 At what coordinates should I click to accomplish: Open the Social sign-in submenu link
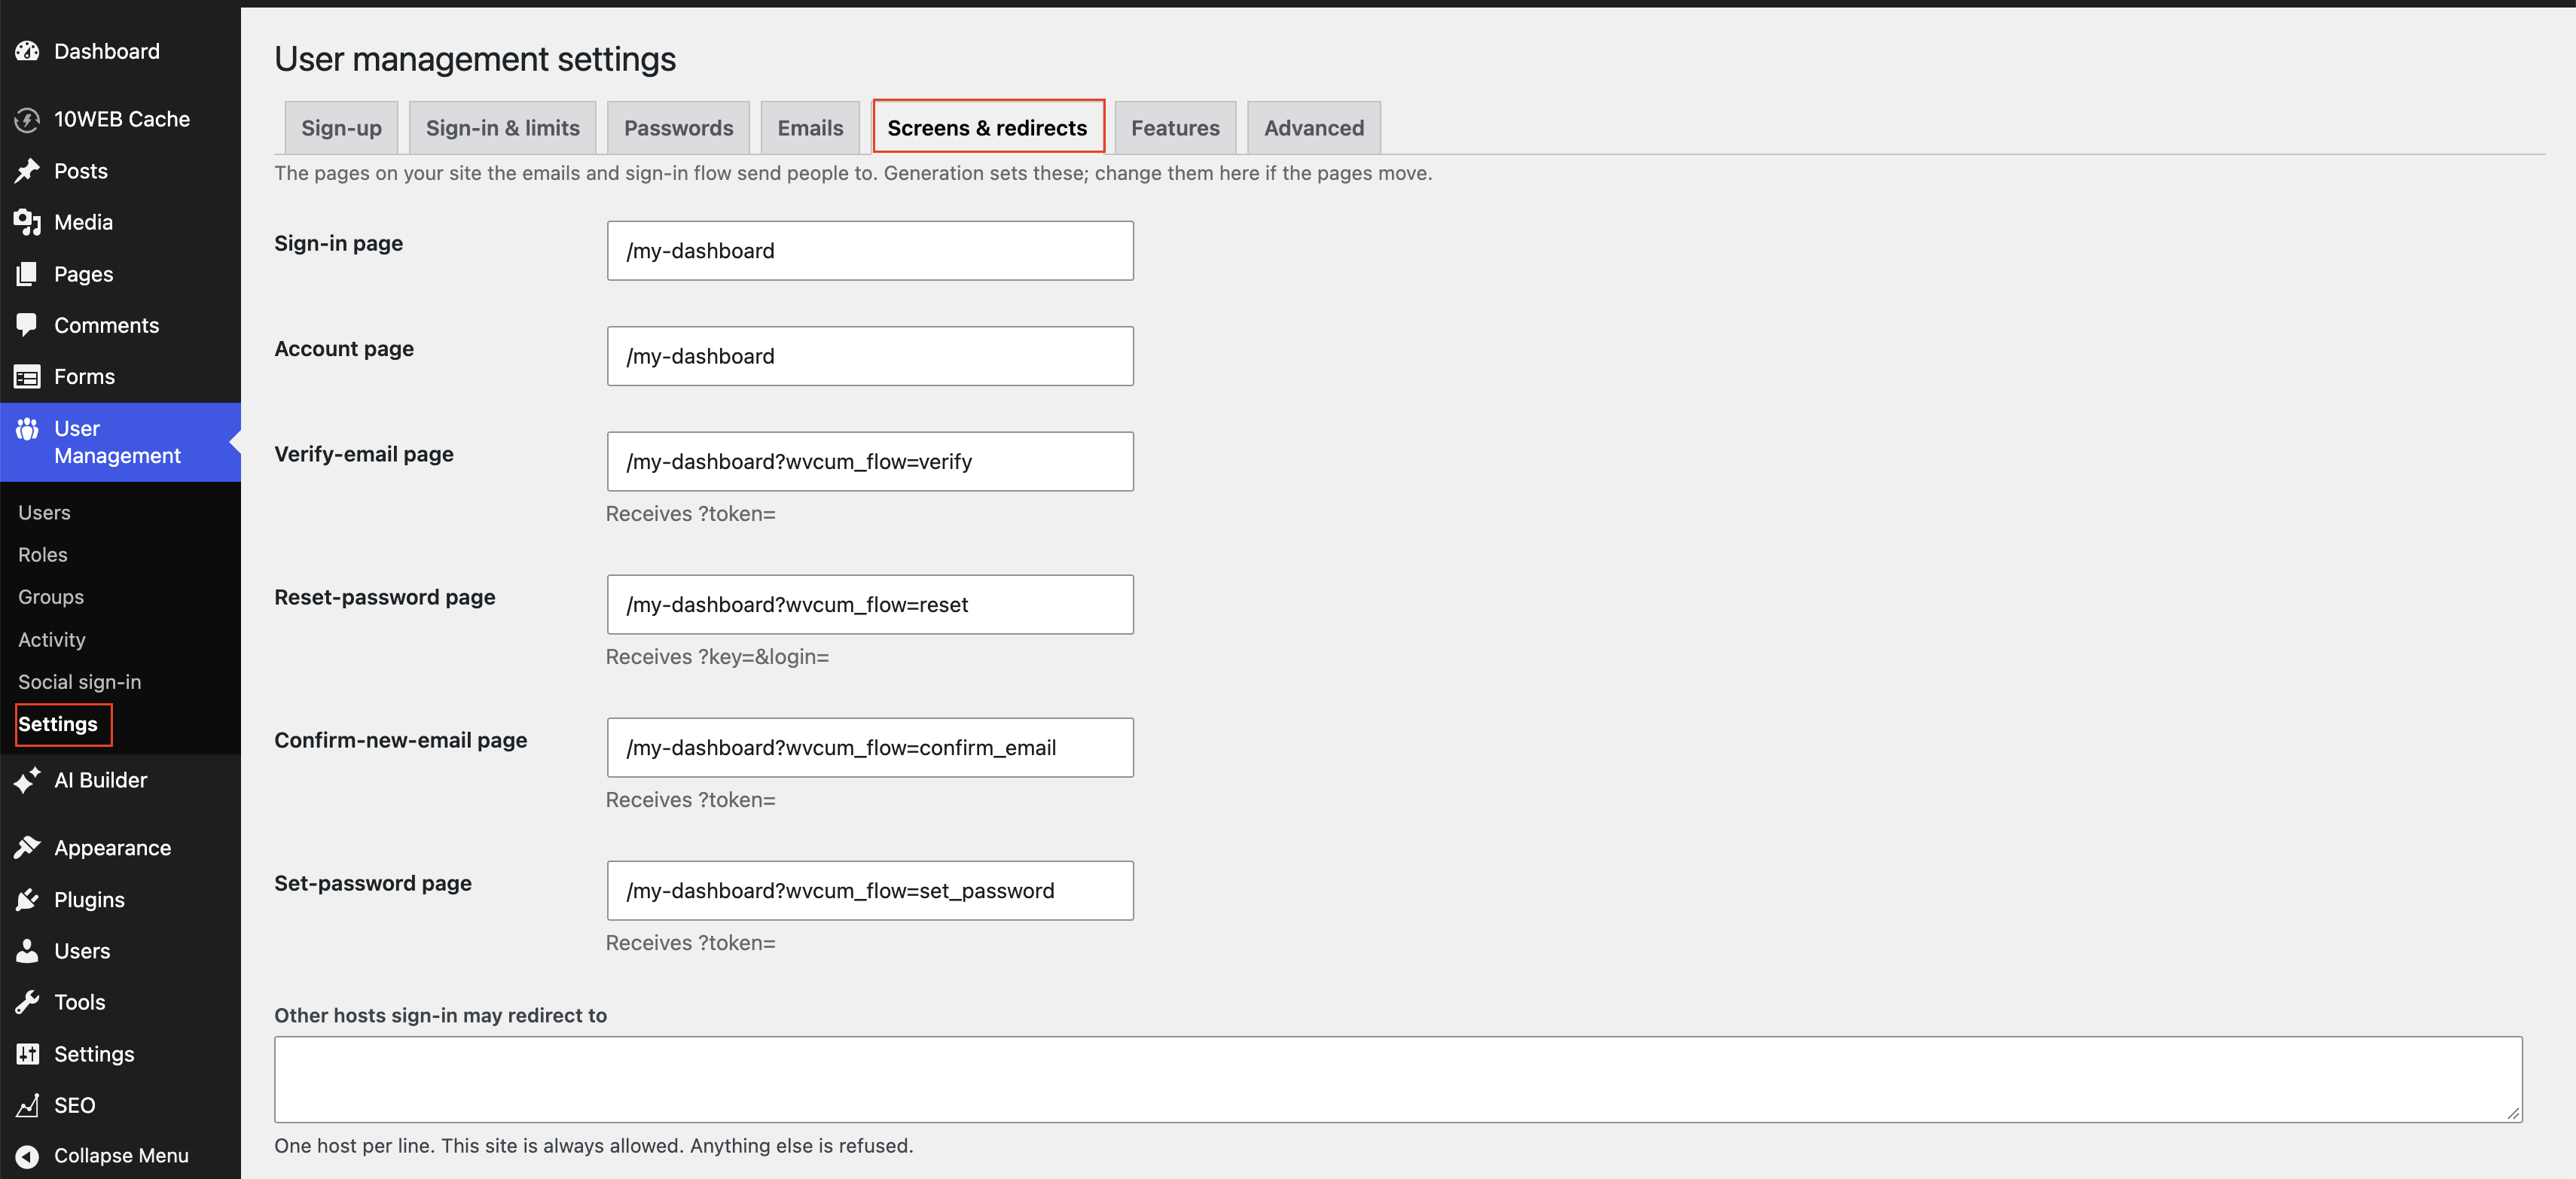tap(80, 681)
